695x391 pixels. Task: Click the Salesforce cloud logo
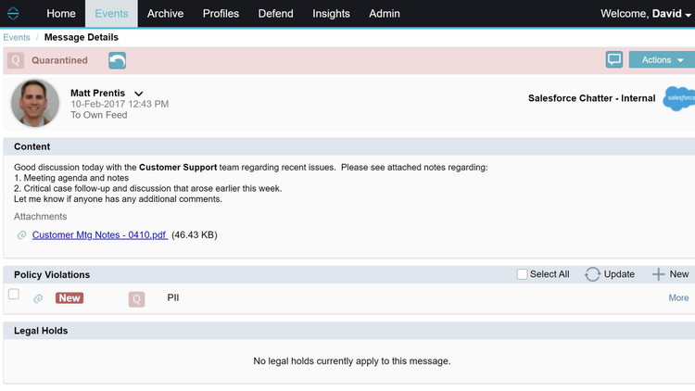click(x=679, y=98)
